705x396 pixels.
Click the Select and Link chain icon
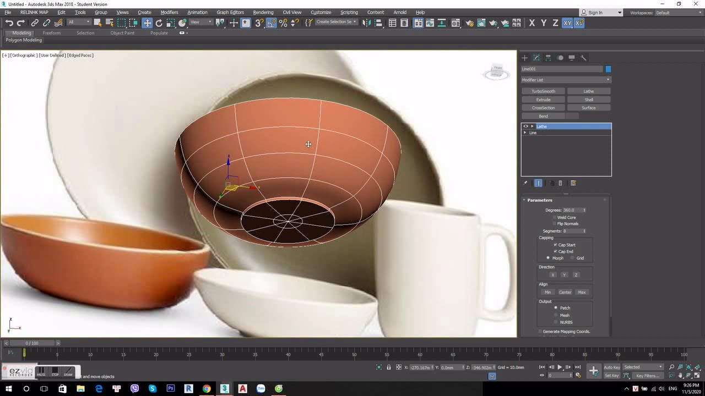click(x=35, y=23)
